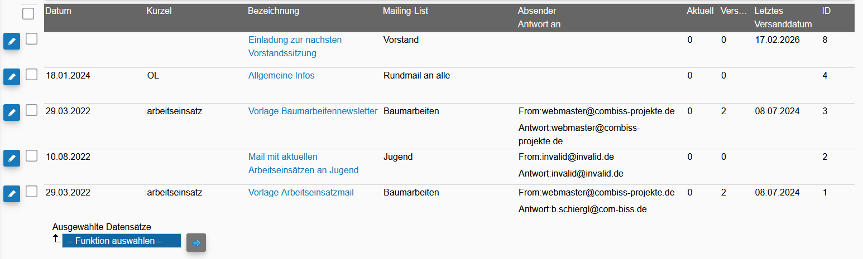Image resolution: width=863 pixels, height=259 pixels.
Task: Check the box for Einladung Vorstandssitzung row
Action: pos(32,38)
